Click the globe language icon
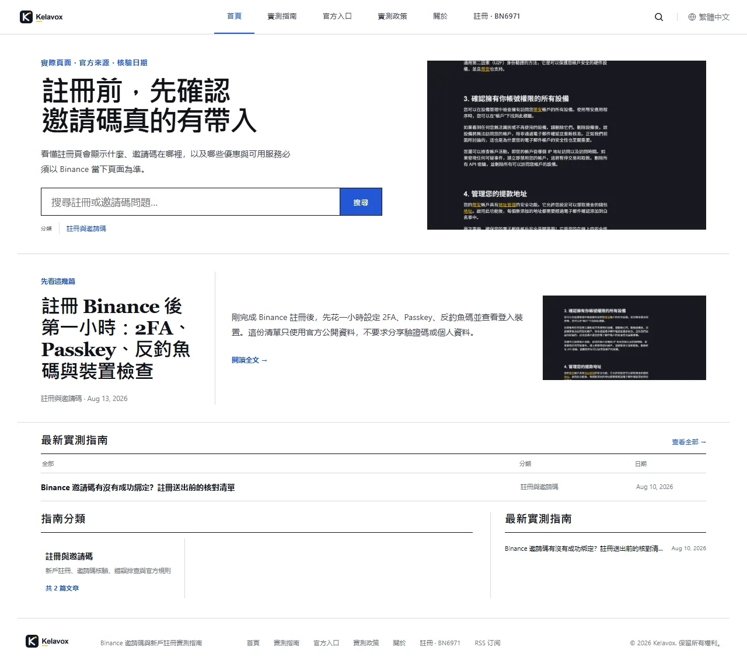The height and width of the screenshot is (668, 747). [x=692, y=17]
